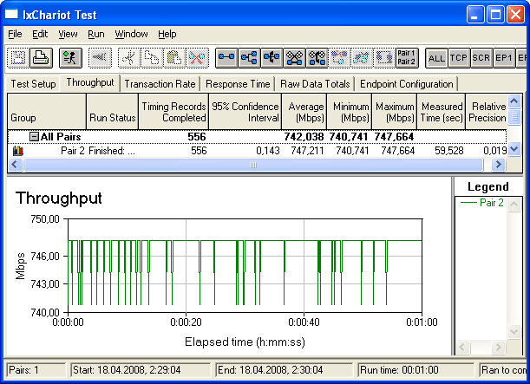530x384 pixels.
Task: Click the table's scroll left arrow
Action: coord(15,165)
